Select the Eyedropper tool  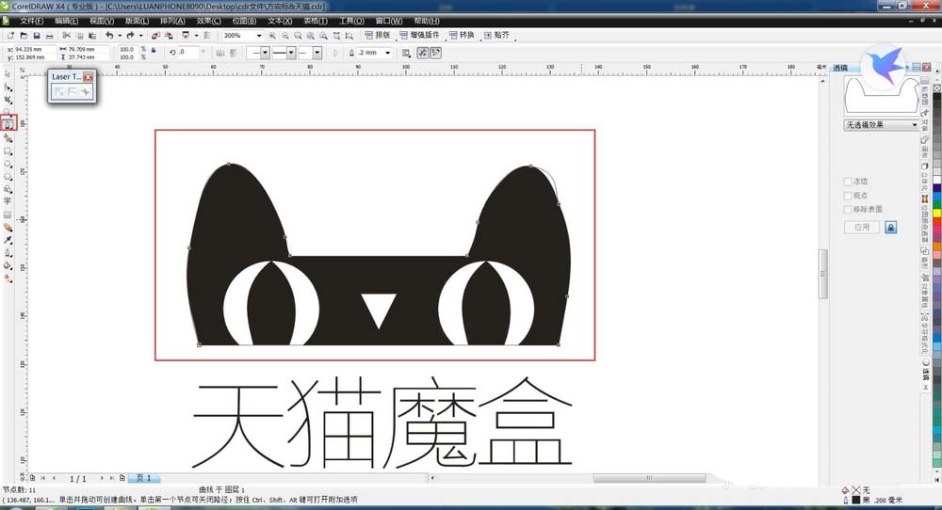point(8,240)
